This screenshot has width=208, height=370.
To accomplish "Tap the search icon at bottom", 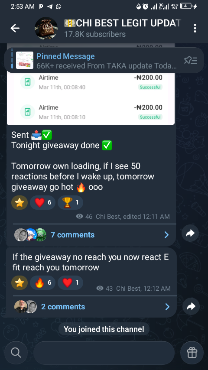I will [x=16, y=353].
